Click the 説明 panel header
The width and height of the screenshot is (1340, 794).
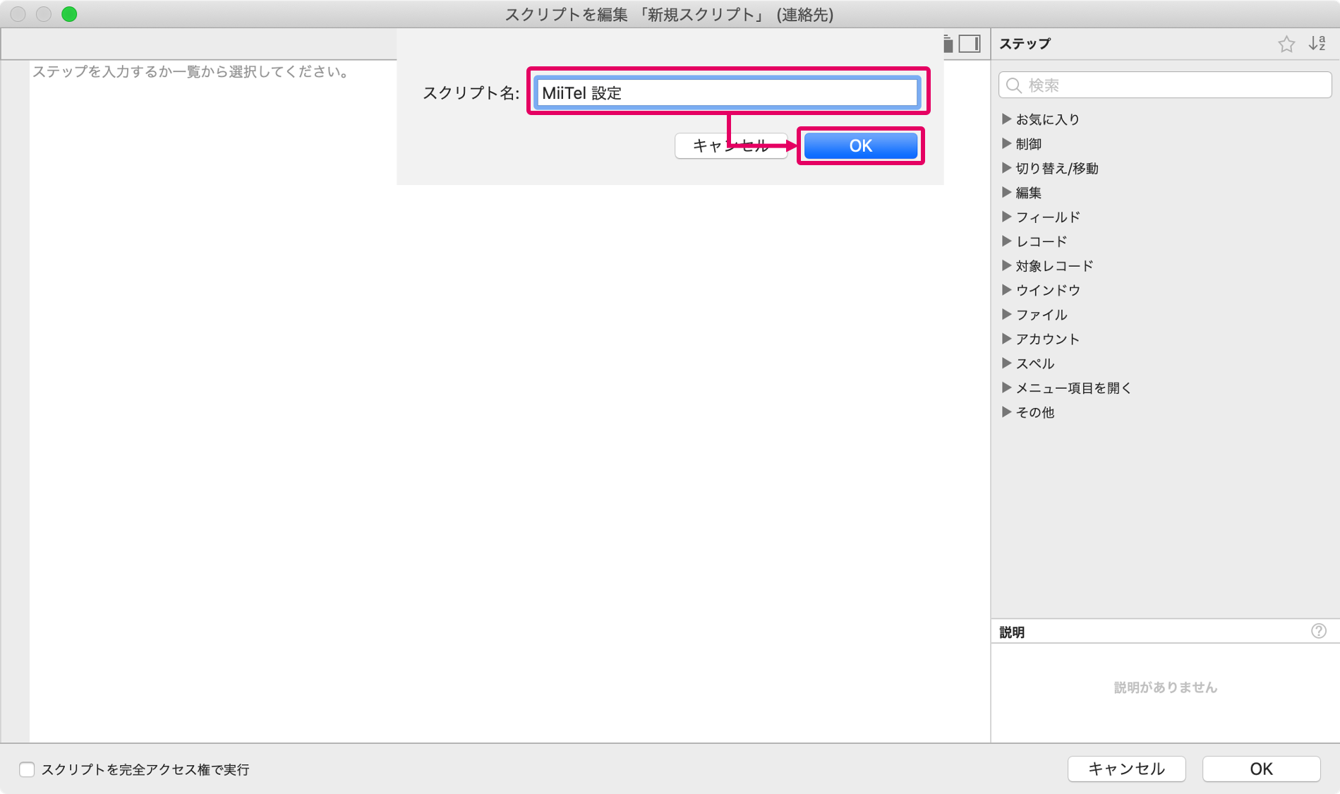tap(1012, 632)
